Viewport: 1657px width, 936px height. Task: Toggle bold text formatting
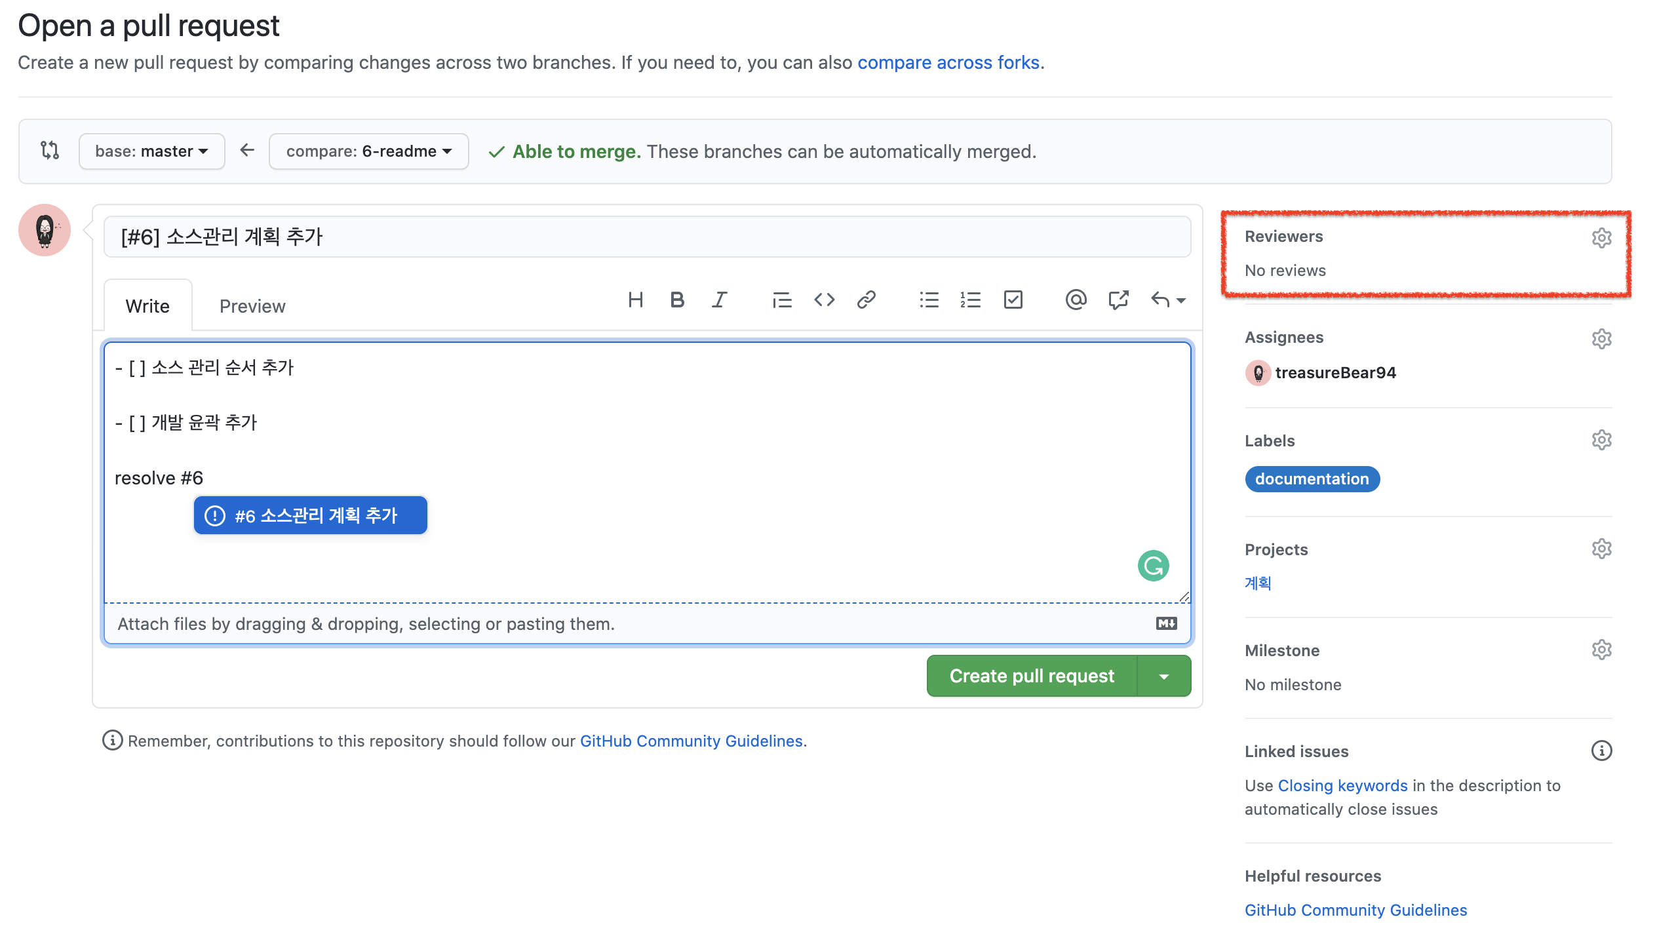tap(677, 300)
